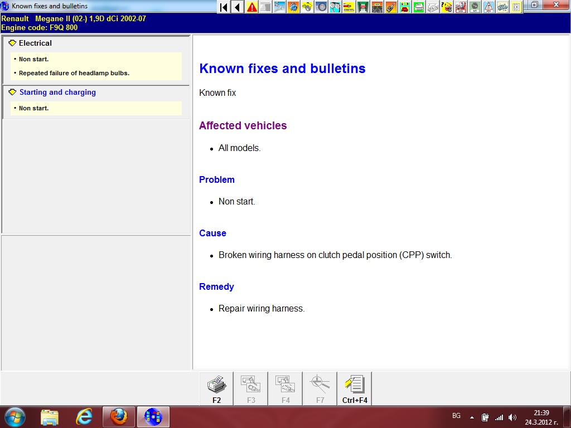This screenshot has width=571, height=428.
Task: Click the BG language indicator in tray
Action: [456, 416]
